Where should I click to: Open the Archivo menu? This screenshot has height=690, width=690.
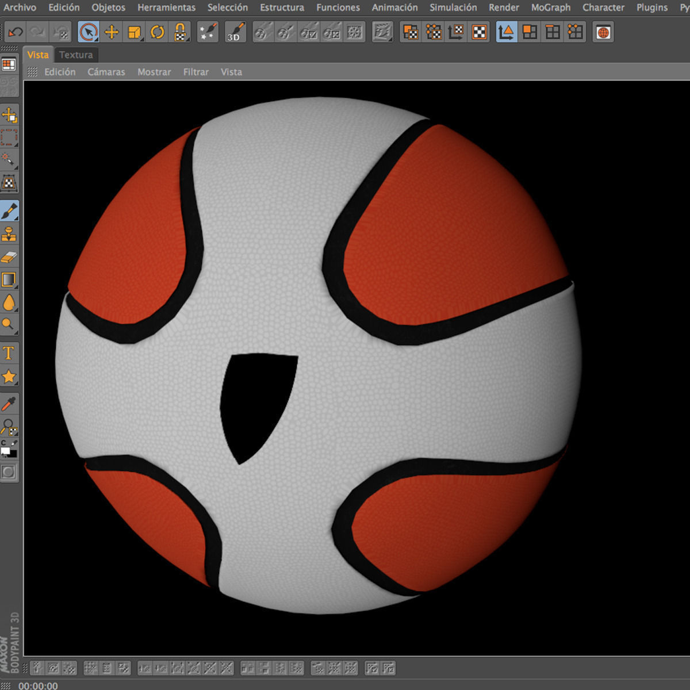tap(20, 7)
